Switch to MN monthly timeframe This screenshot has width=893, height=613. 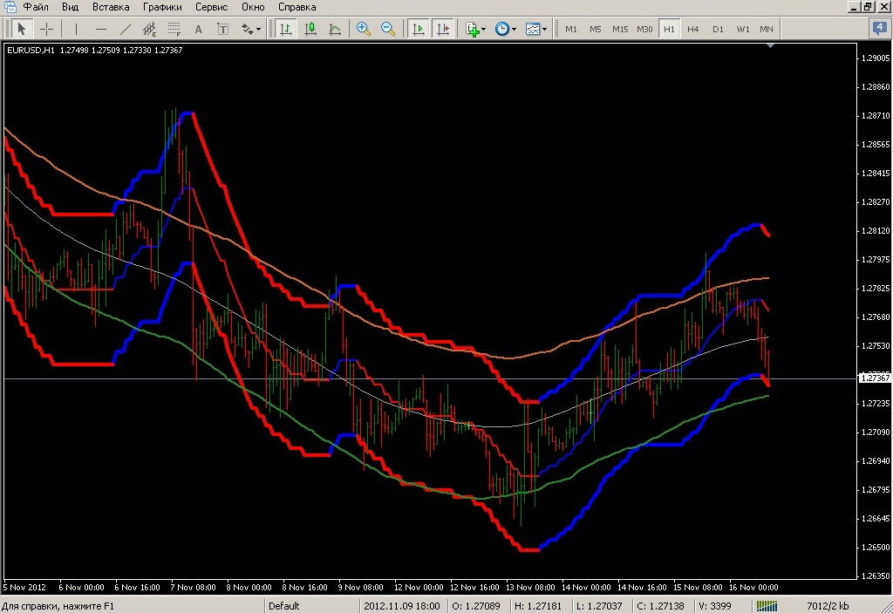pos(767,29)
